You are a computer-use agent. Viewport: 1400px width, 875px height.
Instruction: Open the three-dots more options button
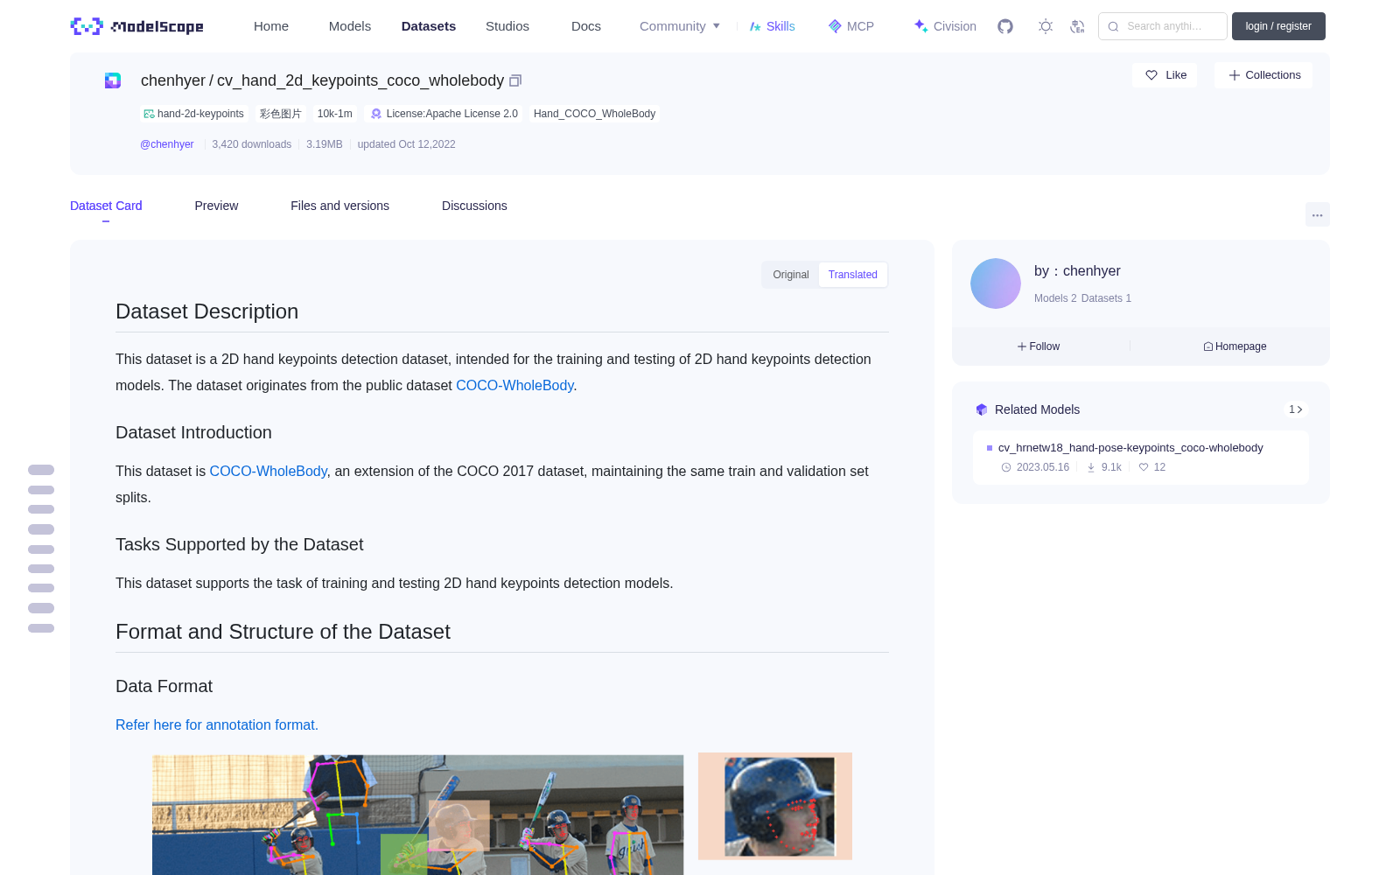click(x=1317, y=214)
